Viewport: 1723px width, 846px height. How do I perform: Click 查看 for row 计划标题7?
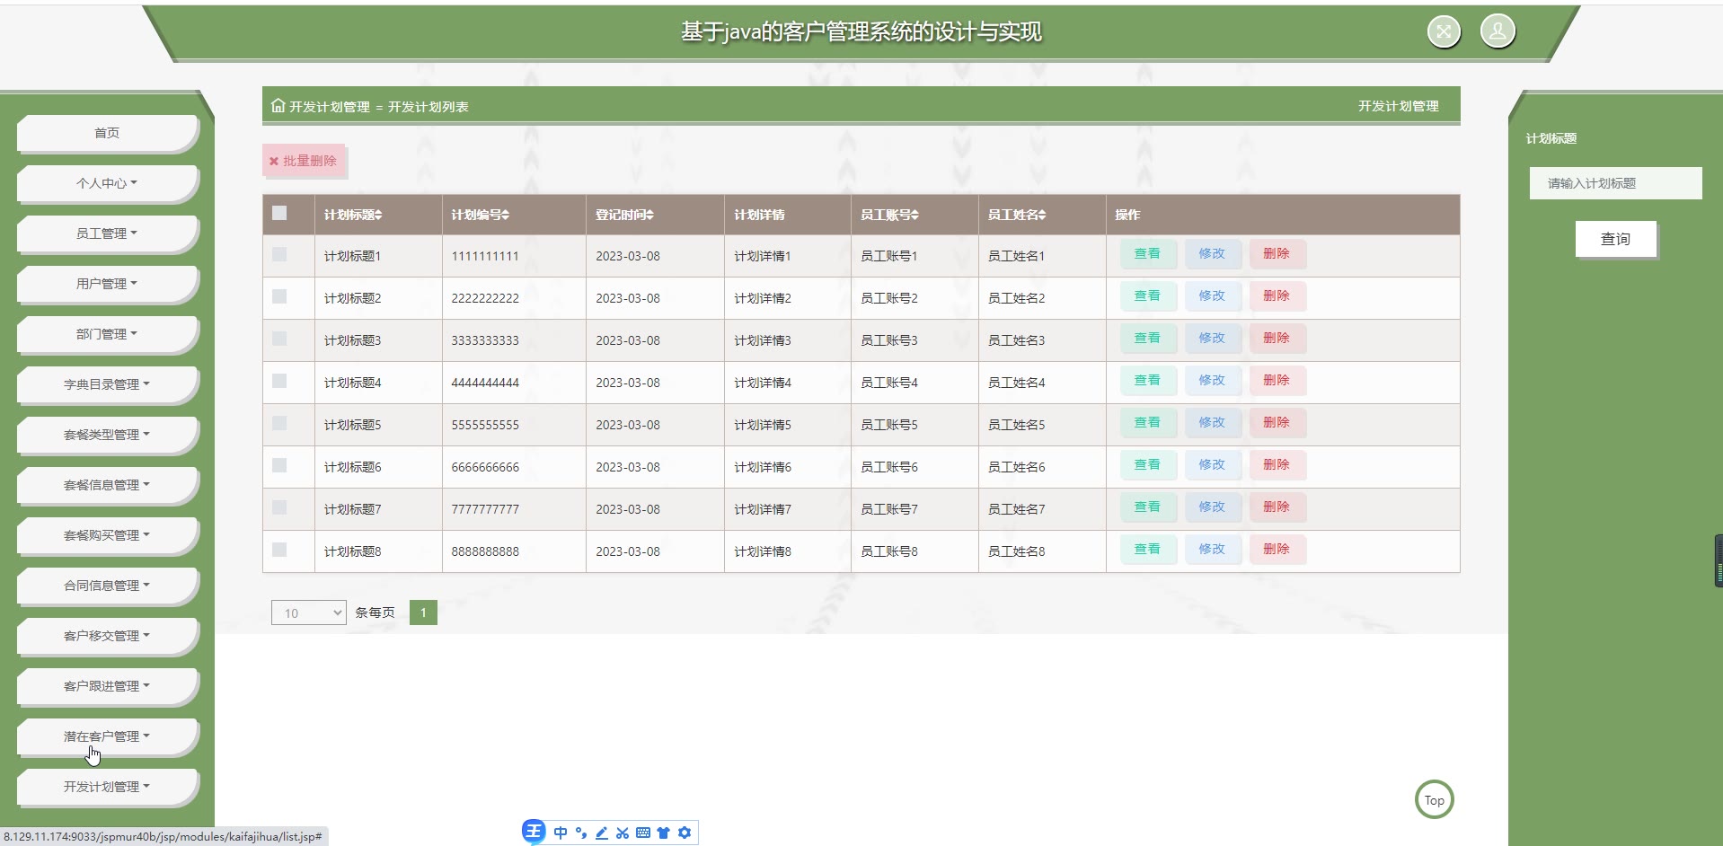pos(1147,507)
